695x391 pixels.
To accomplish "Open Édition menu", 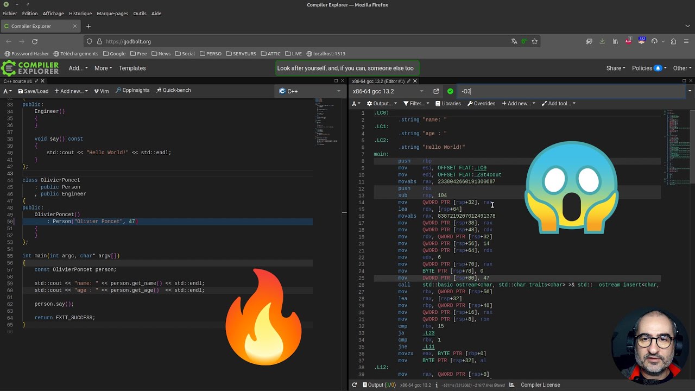I will pos(30,14).
